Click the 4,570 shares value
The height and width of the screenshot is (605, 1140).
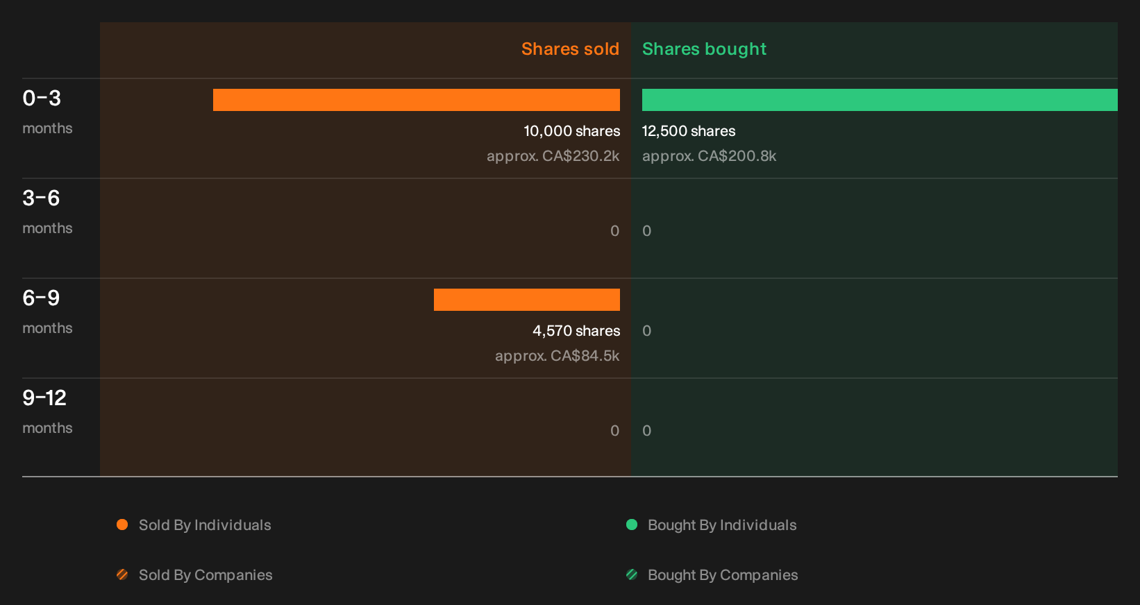[x=576, y=331]
